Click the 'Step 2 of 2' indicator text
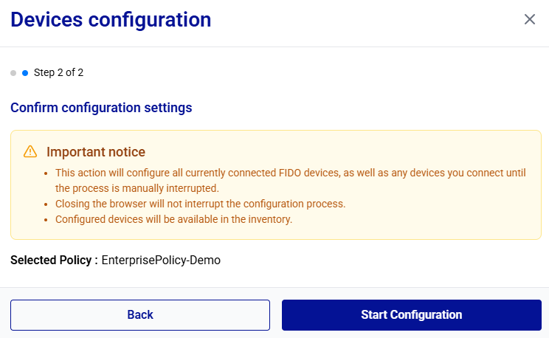549x338 pixels. click(63, 72)
